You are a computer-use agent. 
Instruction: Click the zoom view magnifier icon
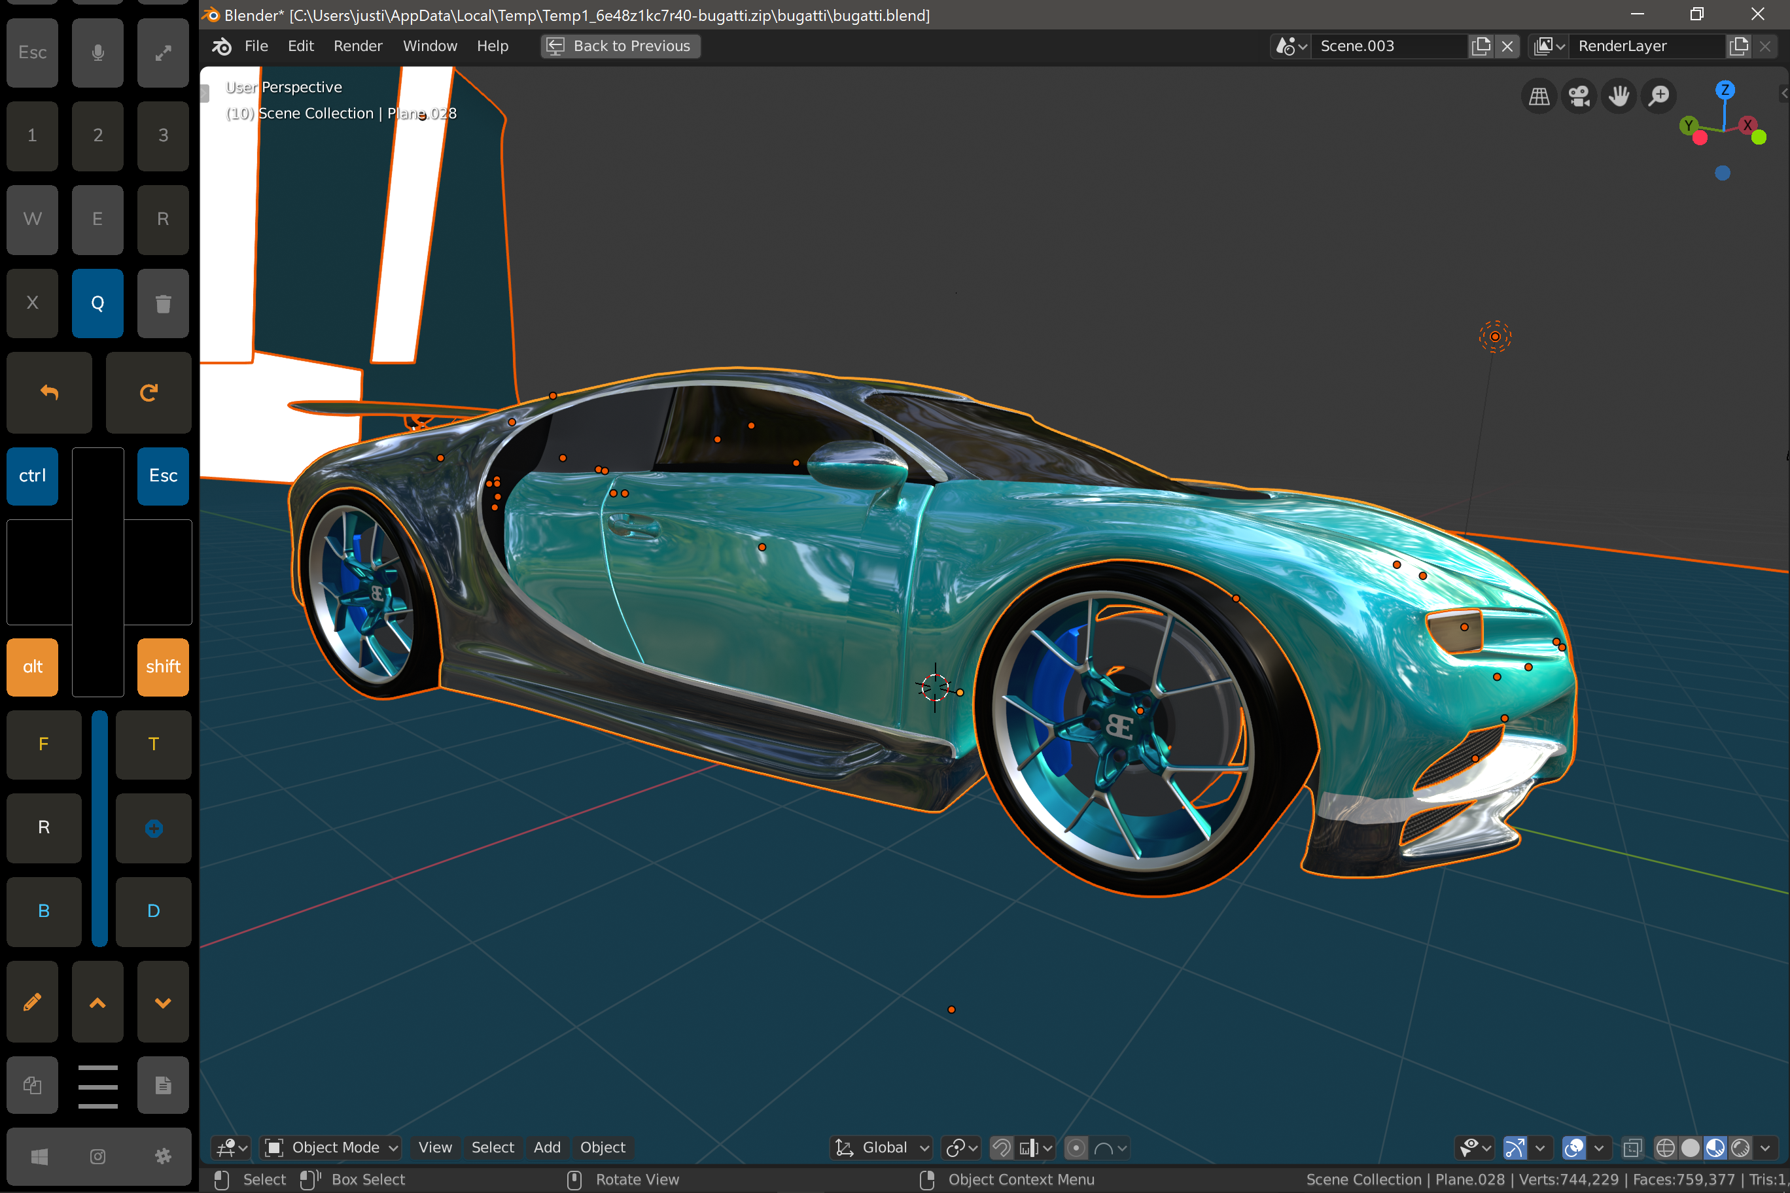pos(1659,97)
